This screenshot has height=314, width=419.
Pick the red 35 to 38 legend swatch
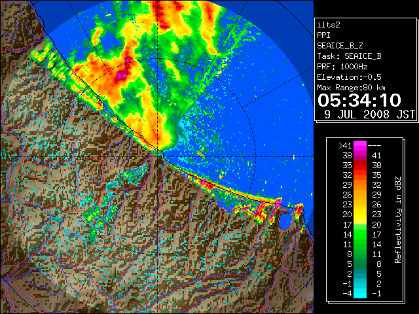[x=360, y=166]
